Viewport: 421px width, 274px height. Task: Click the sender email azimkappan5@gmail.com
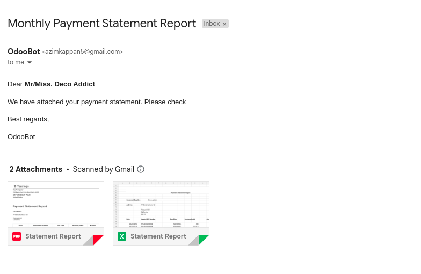(x=83, y=52)
